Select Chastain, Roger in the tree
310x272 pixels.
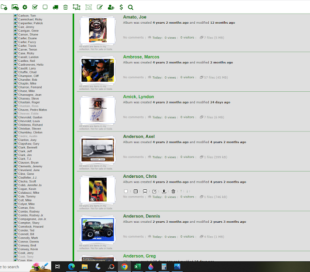pyautogui.click(x=29, y=102)
